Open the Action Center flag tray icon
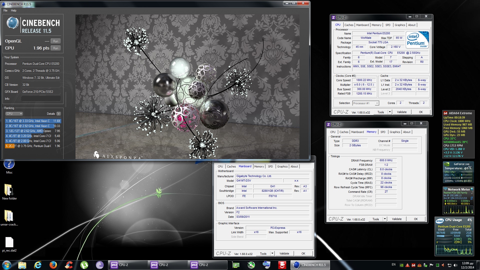480x270 pixels. tap(431, 265)
